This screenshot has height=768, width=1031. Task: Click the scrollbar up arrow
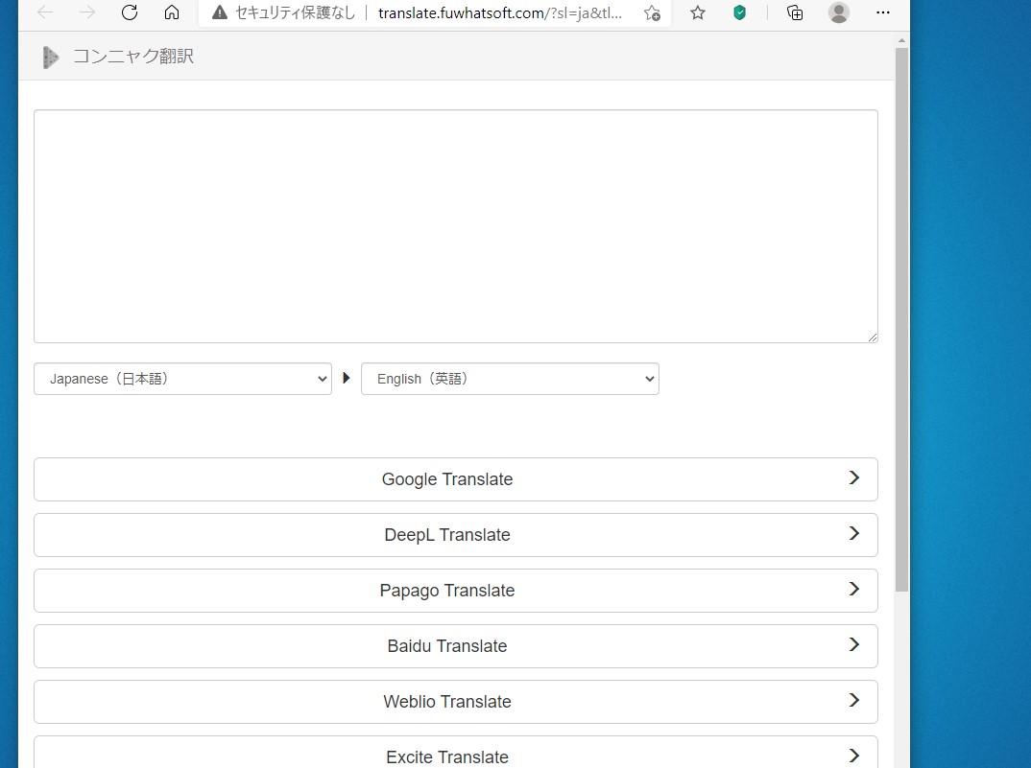[901, 40]
